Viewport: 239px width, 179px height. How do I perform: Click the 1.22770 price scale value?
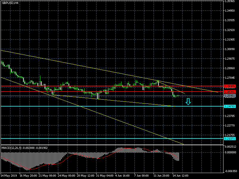pos(231,126)
